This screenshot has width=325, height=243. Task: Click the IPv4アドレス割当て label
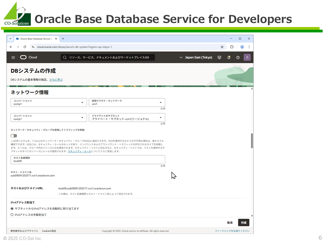coord(23,202)
